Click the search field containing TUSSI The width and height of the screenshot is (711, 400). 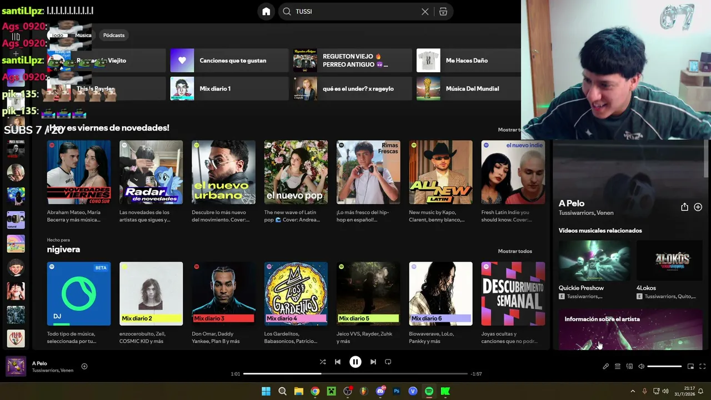[x=355, y=12]
